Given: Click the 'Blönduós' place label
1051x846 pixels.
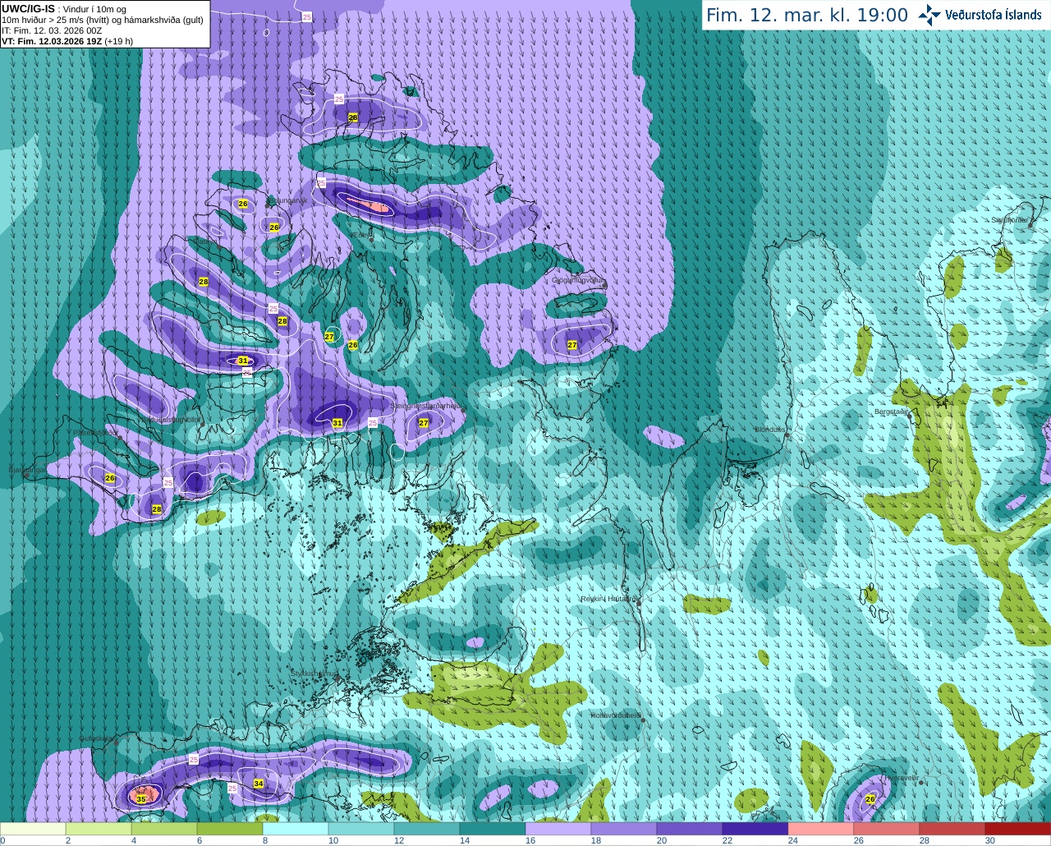Looking at the screenshot, I should click(x=770, y=430).
